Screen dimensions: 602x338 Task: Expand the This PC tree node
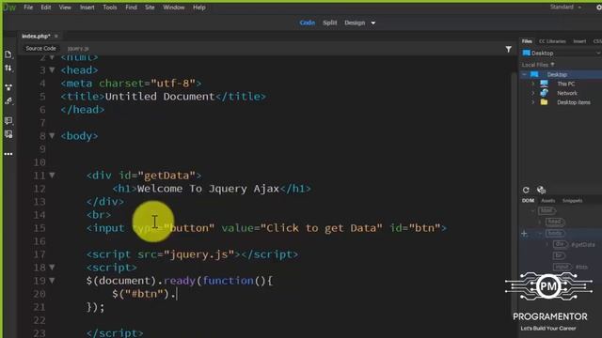[533, 84]
